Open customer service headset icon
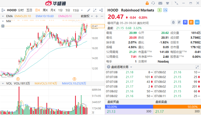Screen dimensions: 201x115 tap(153, 3)
